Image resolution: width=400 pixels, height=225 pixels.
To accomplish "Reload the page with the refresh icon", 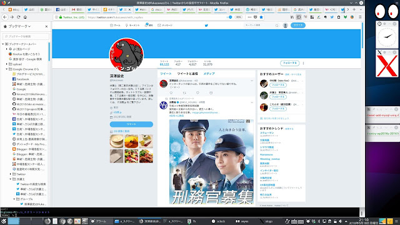I will (18, 17).
